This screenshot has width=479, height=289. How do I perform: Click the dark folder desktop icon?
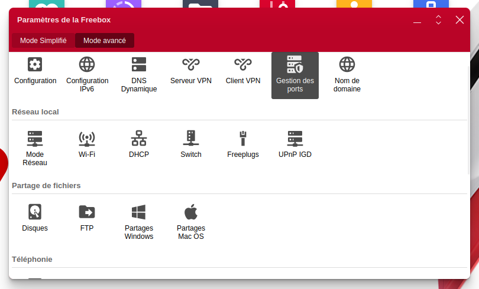click(200, 4)
